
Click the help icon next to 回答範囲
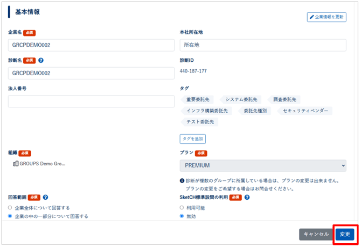[45, 197]
